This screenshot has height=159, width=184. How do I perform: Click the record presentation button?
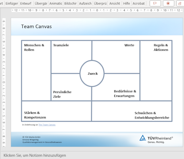pyautogui.click(x=168, y=3)
